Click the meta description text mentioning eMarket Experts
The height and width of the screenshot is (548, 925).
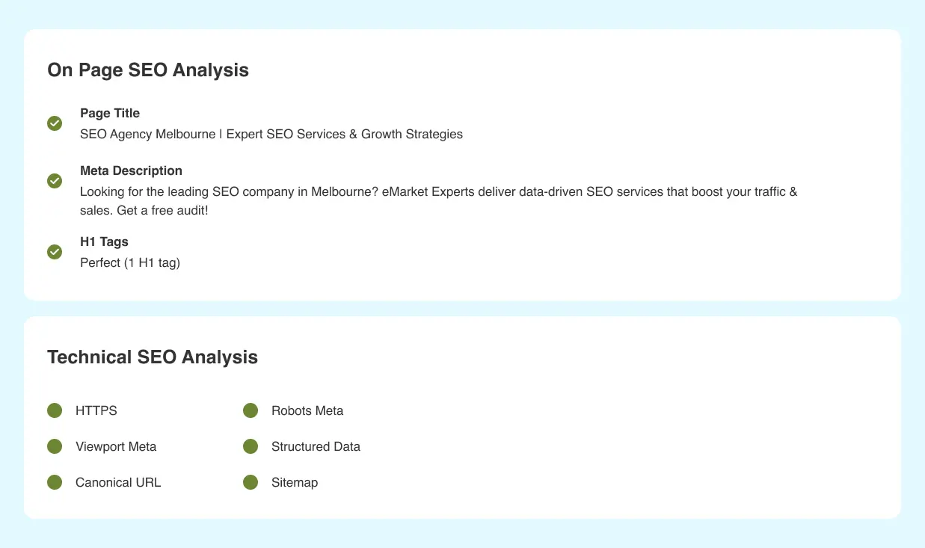438,191
